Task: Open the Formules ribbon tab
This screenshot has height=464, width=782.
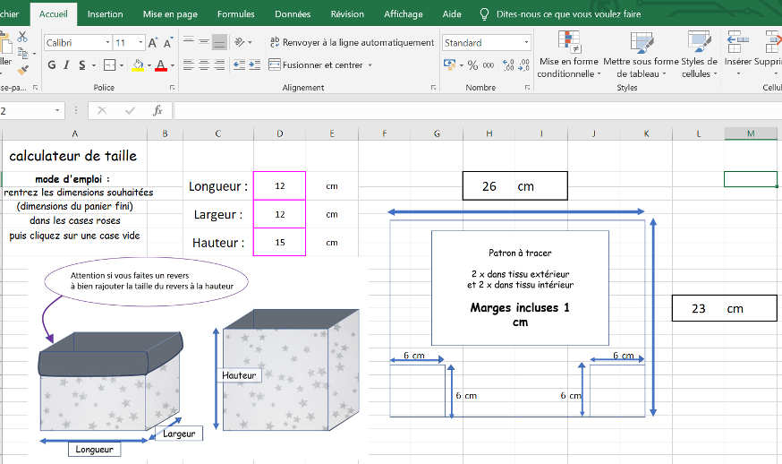Action: click(x=235, y=14)
